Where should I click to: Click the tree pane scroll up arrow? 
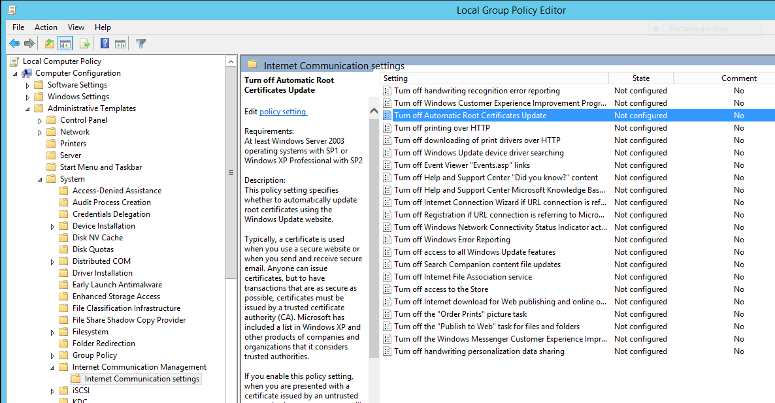pyautogui.click(x=231, y=62)
